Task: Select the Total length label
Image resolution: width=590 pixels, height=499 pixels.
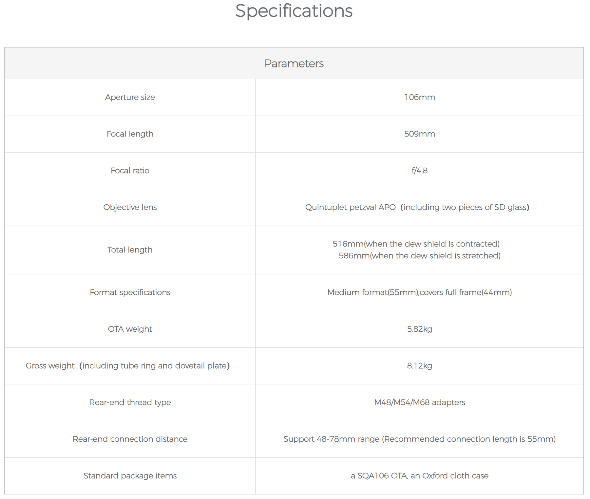Action: pyautogui.click(x=130, y=250)
